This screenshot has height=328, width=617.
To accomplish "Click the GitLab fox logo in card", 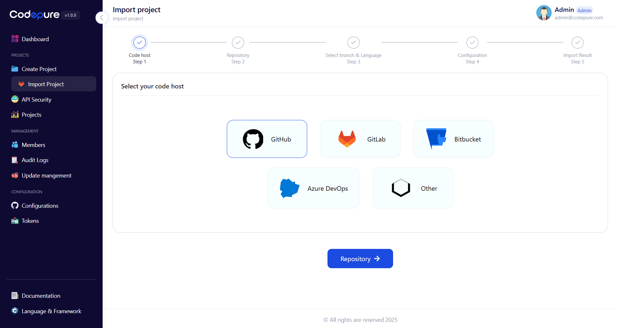I will click(347, 139).
